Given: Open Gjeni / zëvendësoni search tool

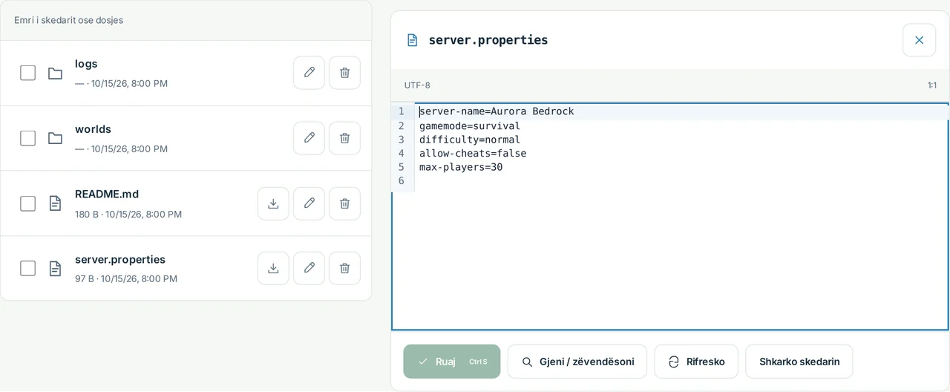Looking at the screenshot, I should coord(577,362).
